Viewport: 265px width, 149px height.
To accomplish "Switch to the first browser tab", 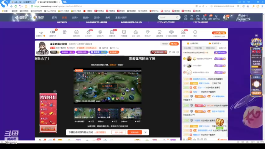I will [x=23, y=2].
